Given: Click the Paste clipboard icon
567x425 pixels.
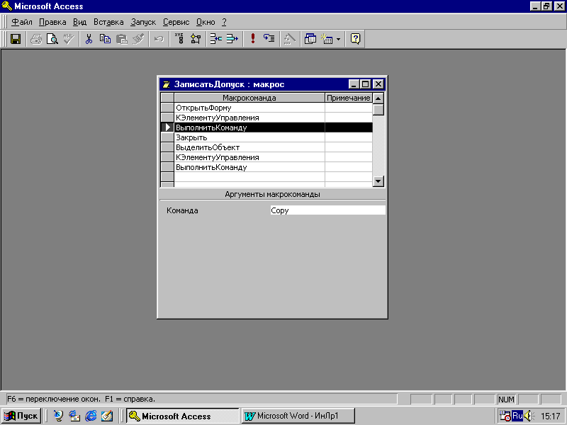Looking at the screenshot, I should [122, 39].
